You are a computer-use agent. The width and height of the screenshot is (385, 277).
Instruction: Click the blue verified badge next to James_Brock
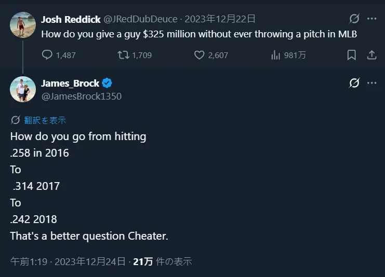108,83
